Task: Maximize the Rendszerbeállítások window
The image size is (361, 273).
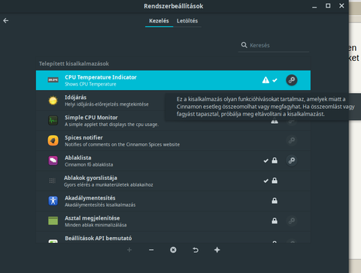Action: [x=328, y=6]
